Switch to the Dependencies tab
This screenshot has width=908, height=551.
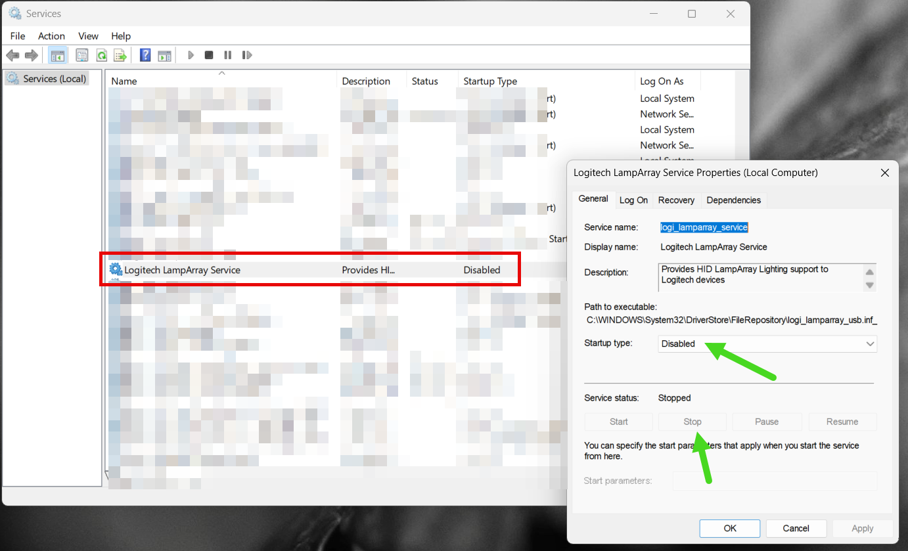[733, 200]
